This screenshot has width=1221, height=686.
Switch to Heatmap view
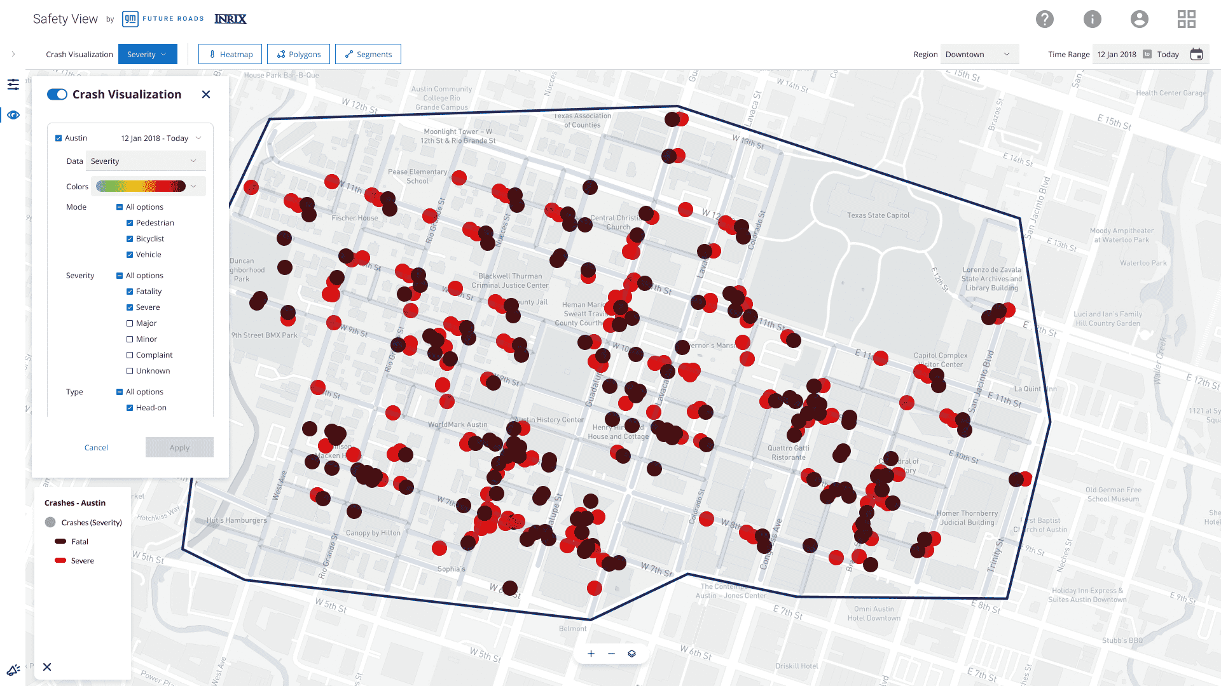230,54
